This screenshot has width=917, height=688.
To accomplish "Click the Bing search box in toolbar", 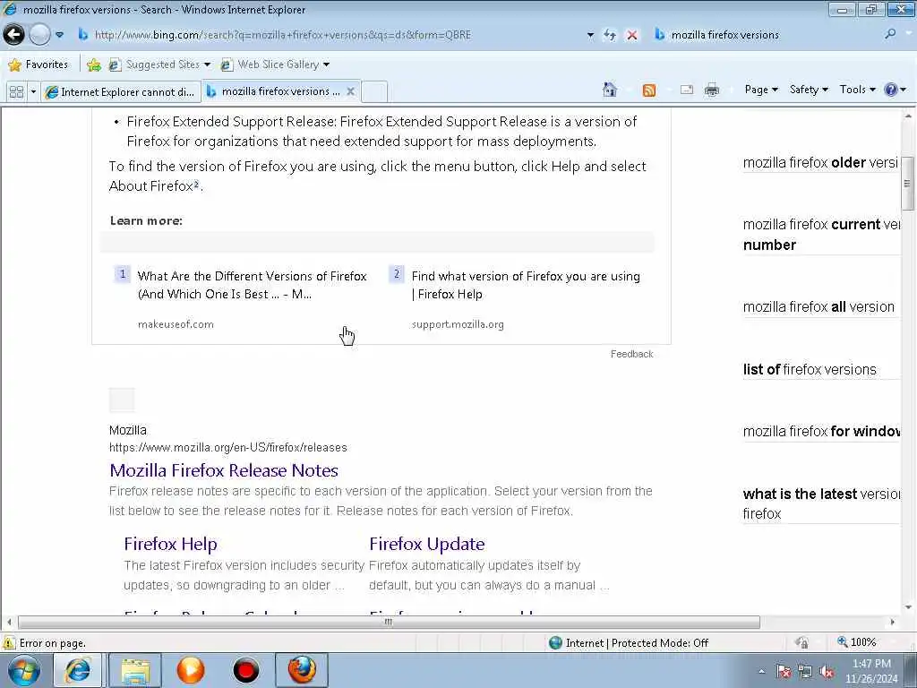I will pos(767,35).
